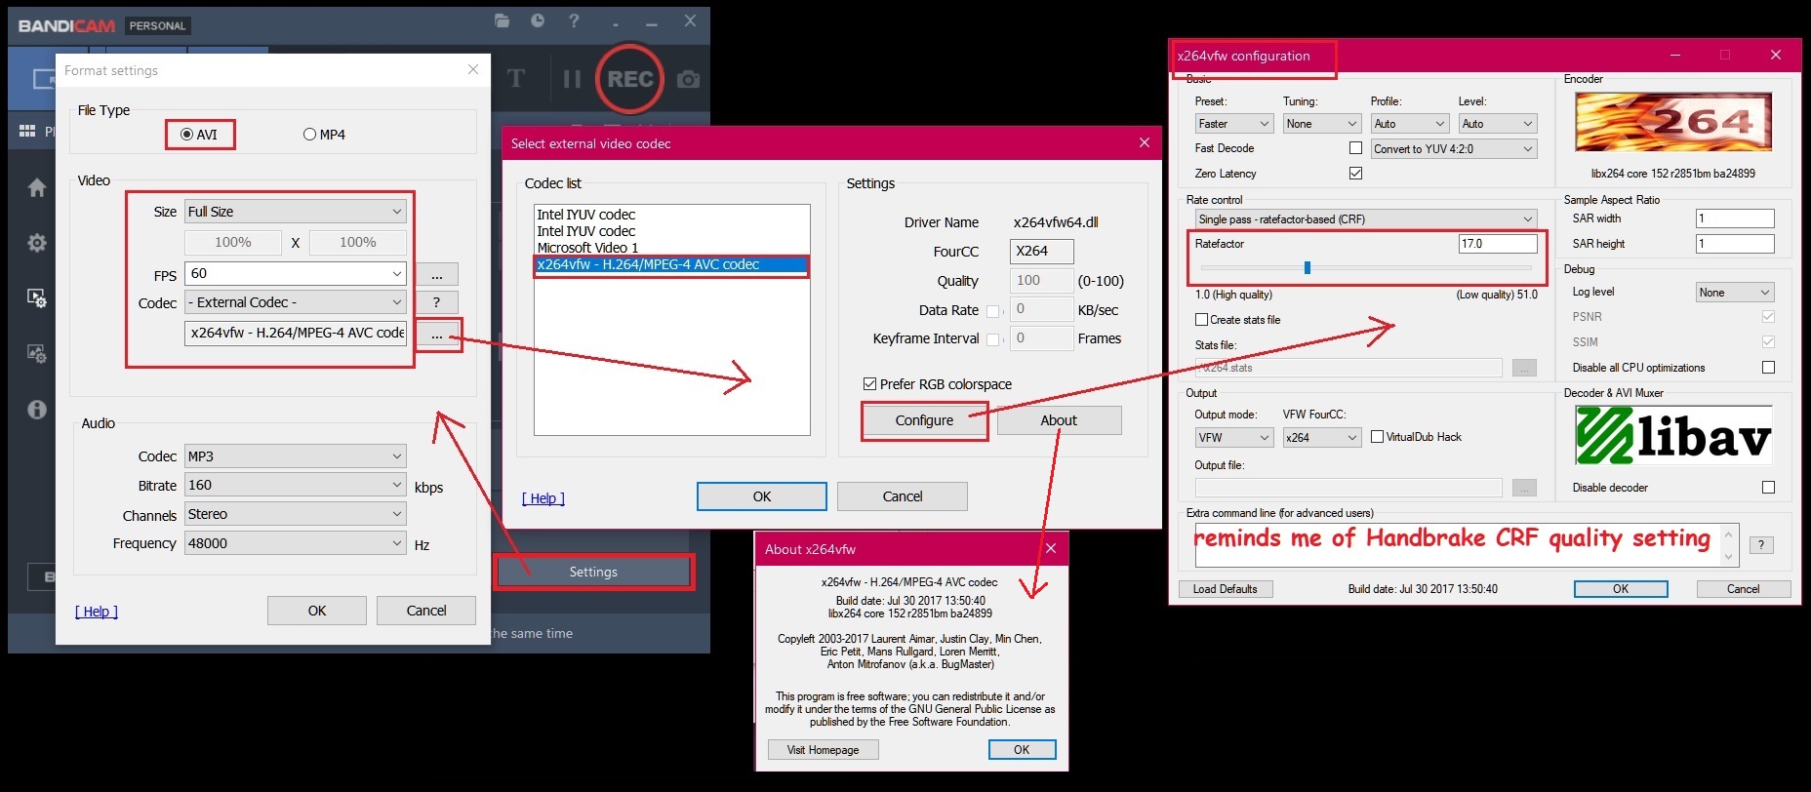Open the Log level dropdown
Image resolution: width=1811 pixels, height=792 pixels.
tap(1735, 293)
